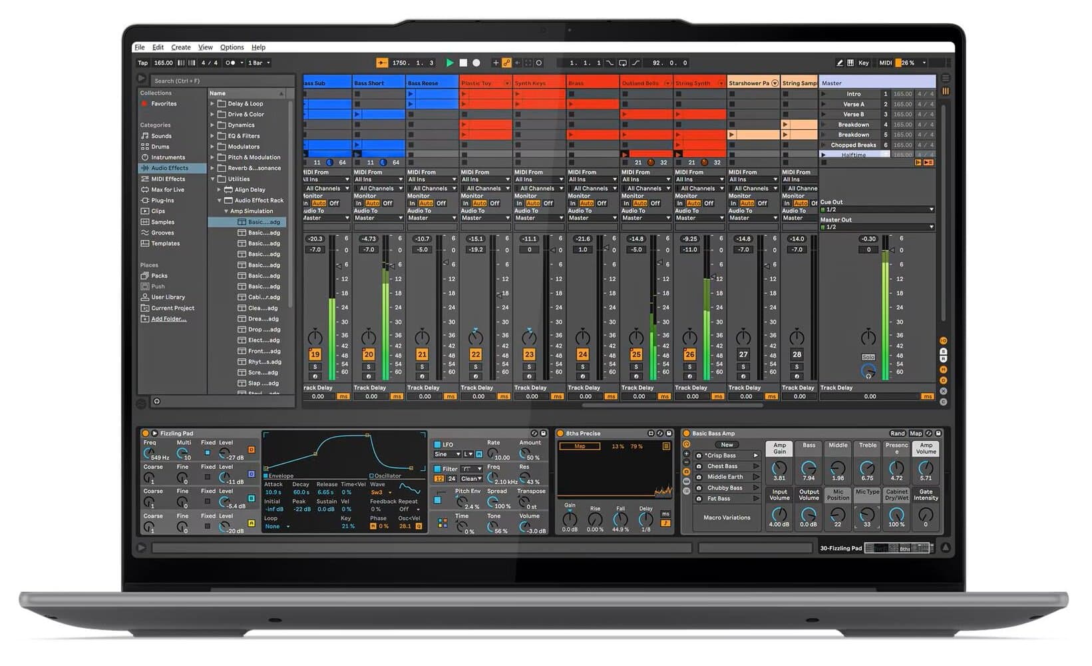1092x666 pixels.
Task: Toggle the Filter on/off switch
Action: pyautogui.click(x=437, y=469)
